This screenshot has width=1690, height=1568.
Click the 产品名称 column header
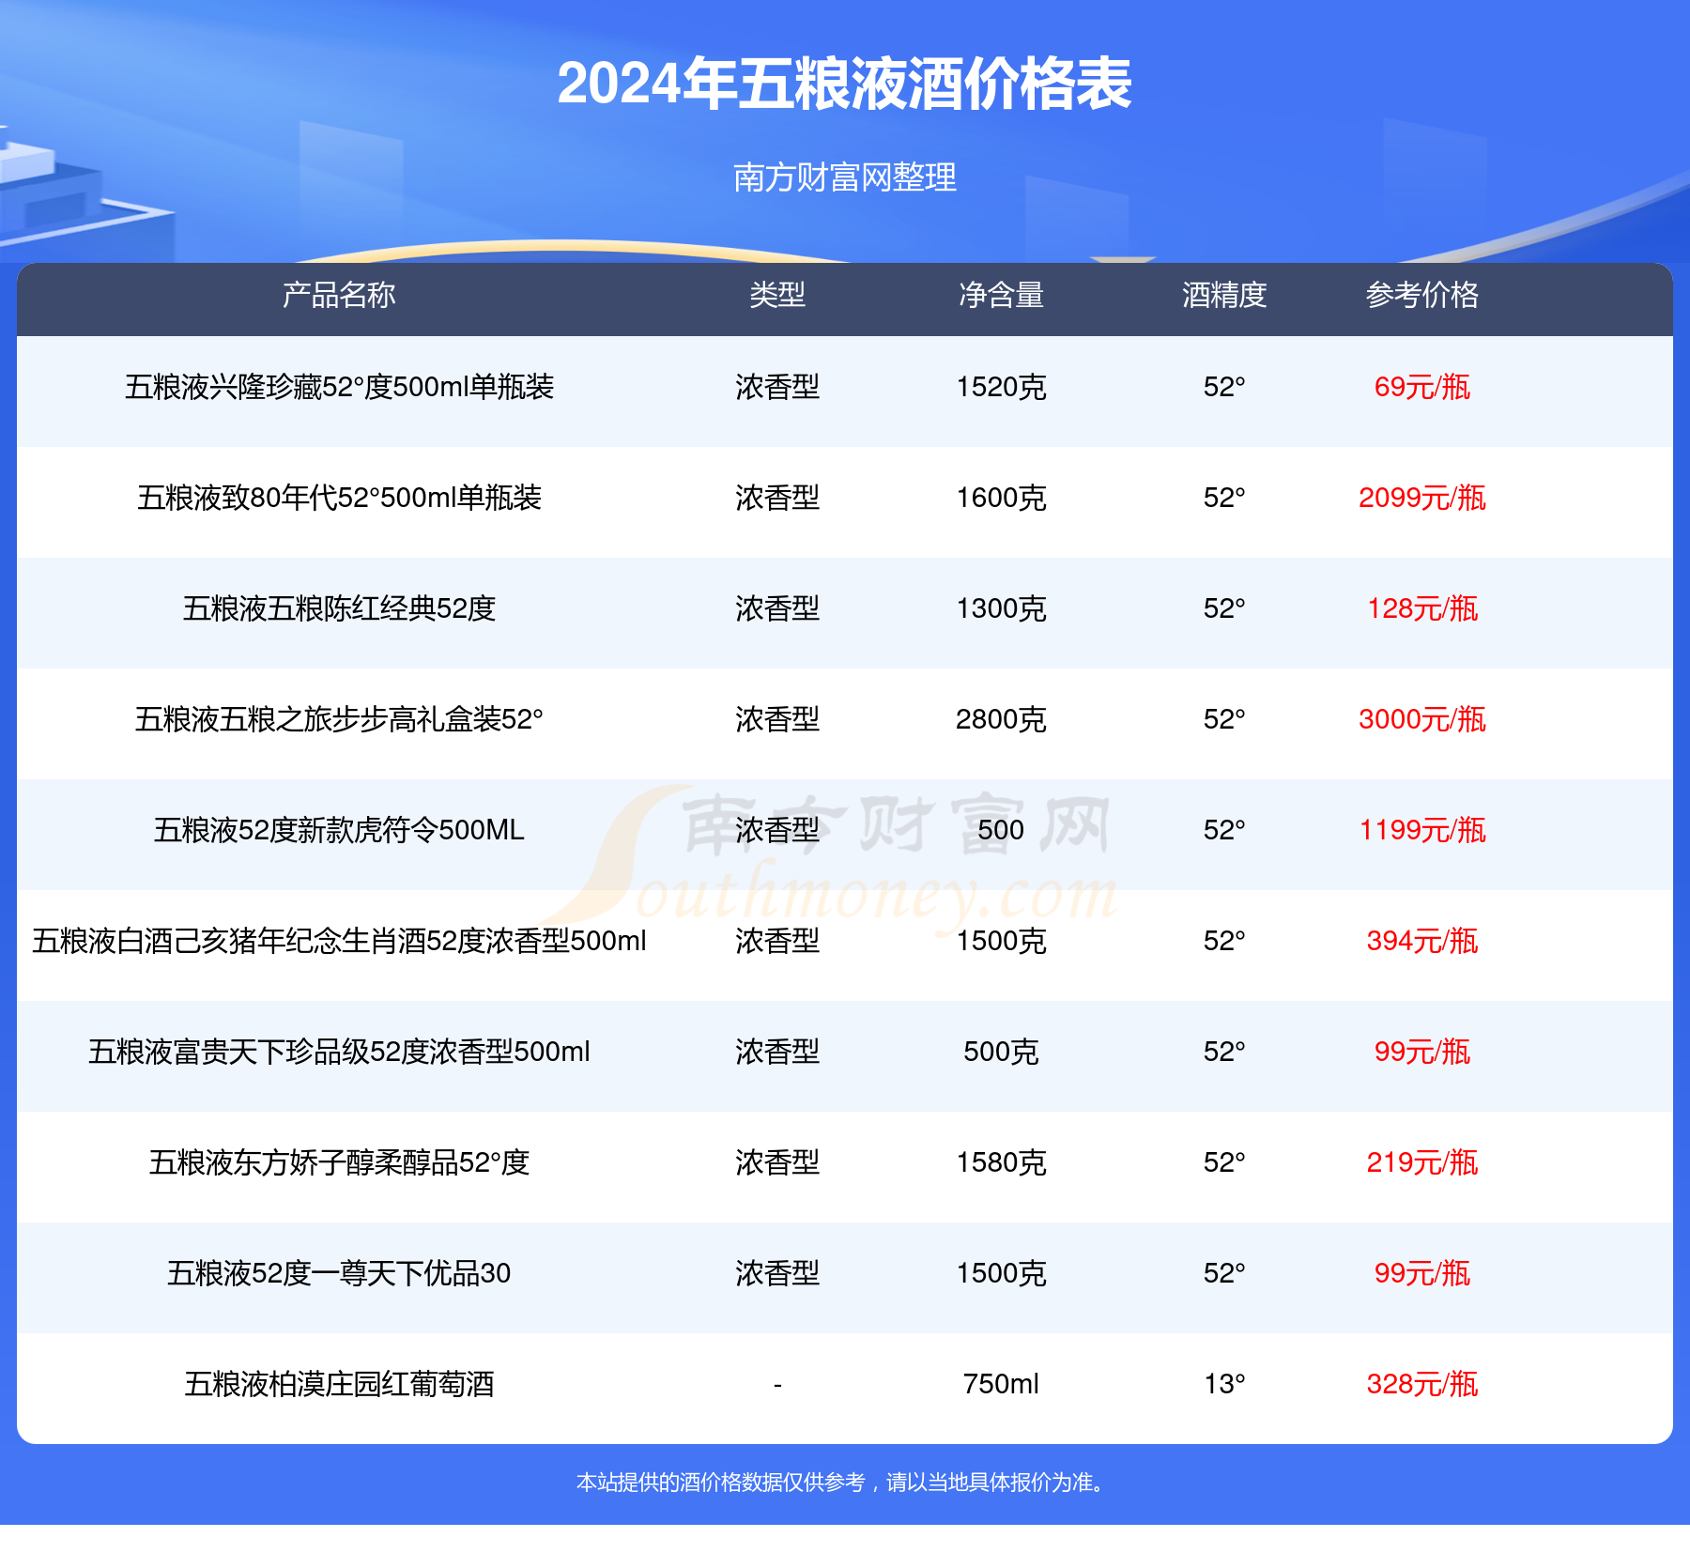click(x=339, y=295)
